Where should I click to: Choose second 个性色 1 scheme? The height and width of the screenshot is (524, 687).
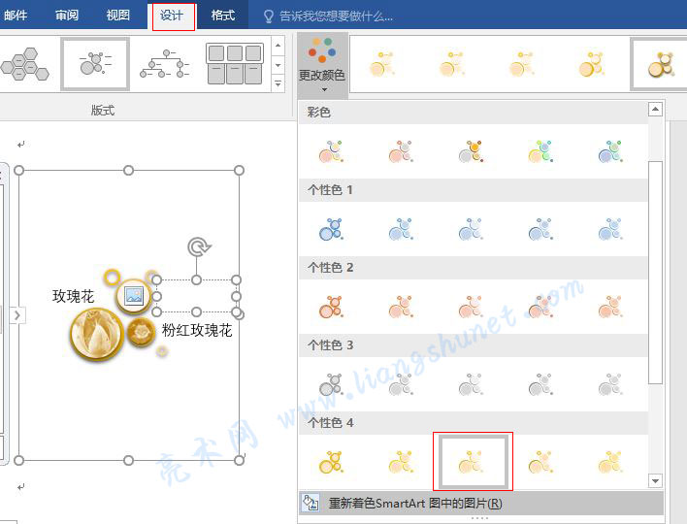(x=401, y=229)
